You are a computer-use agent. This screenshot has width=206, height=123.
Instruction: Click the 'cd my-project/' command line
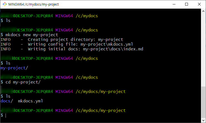click(23, 82)
